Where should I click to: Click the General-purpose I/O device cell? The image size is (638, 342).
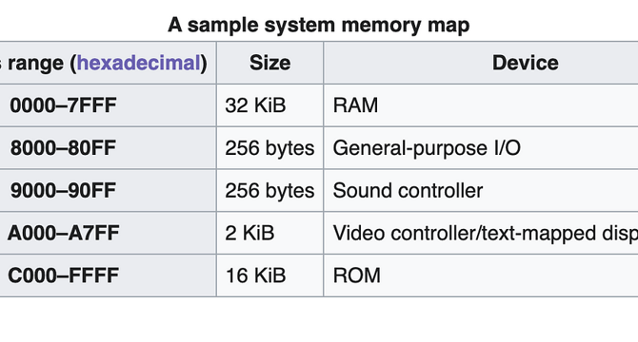[481, 148]
